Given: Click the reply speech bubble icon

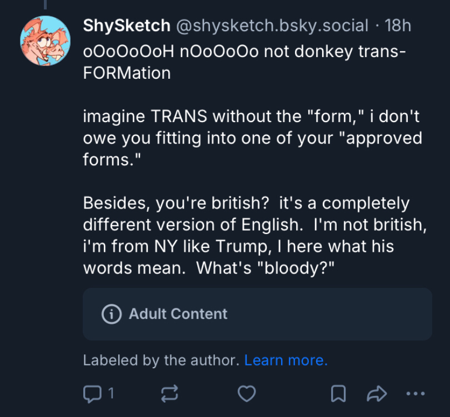Looking at the screenshot, I should click(90, 394).
